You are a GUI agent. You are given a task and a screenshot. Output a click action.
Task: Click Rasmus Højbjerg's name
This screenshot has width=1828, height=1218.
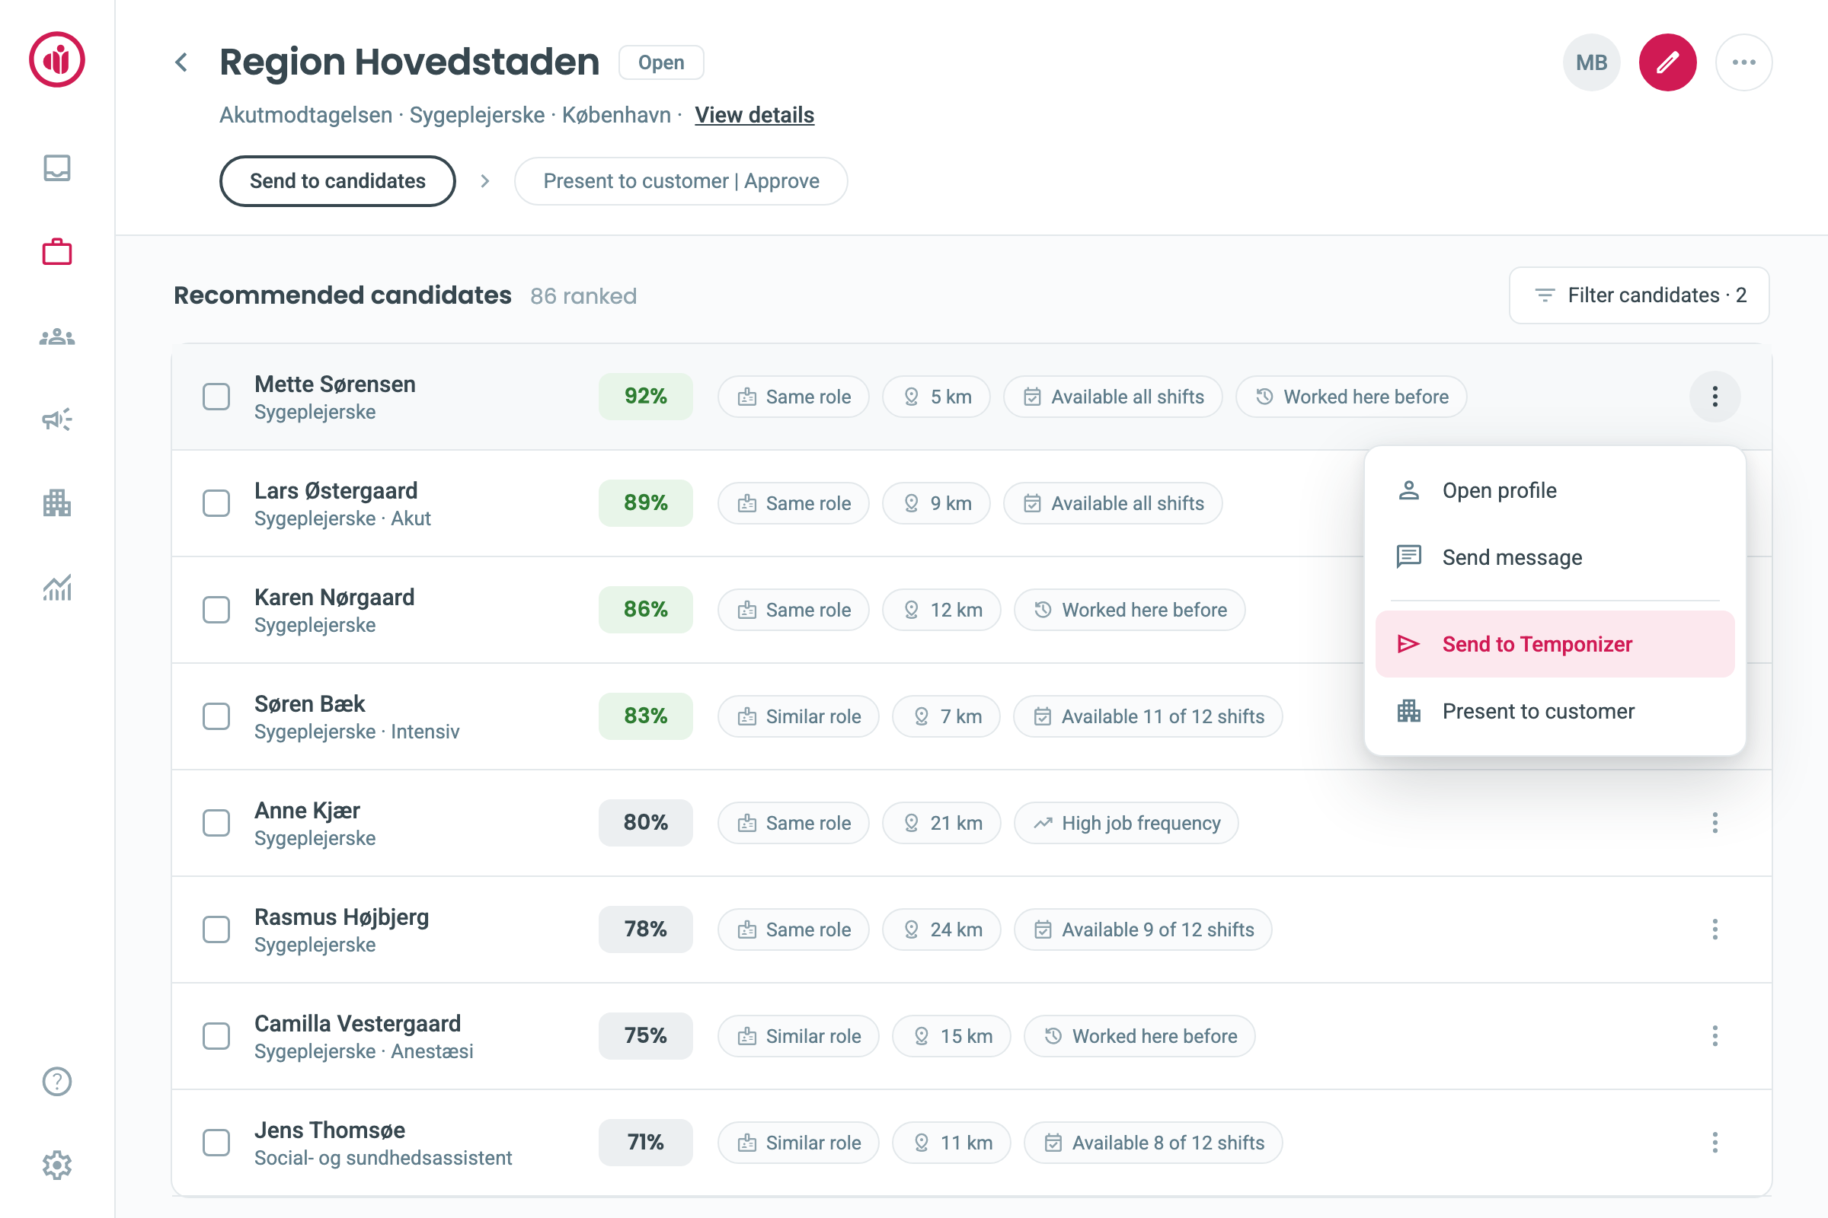[x=341, y=917]
